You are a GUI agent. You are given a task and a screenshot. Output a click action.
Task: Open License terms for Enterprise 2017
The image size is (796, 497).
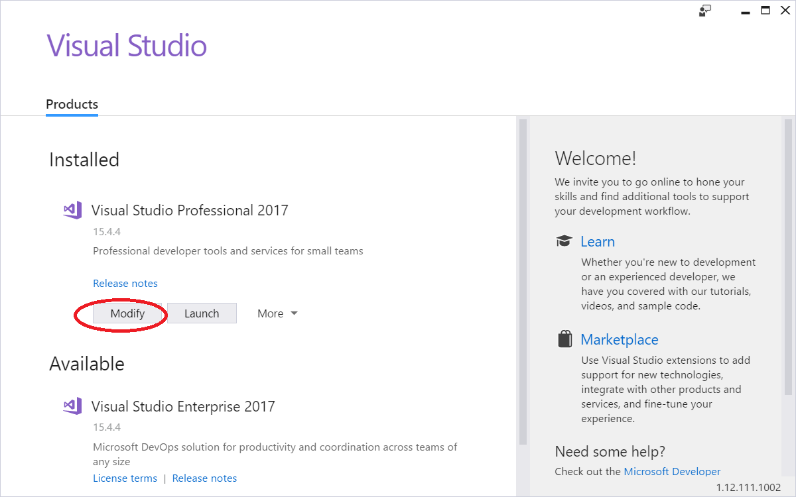point(125,478)
